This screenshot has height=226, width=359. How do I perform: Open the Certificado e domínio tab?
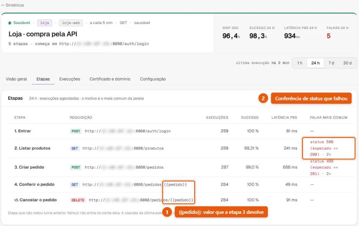tap(110, 79)
